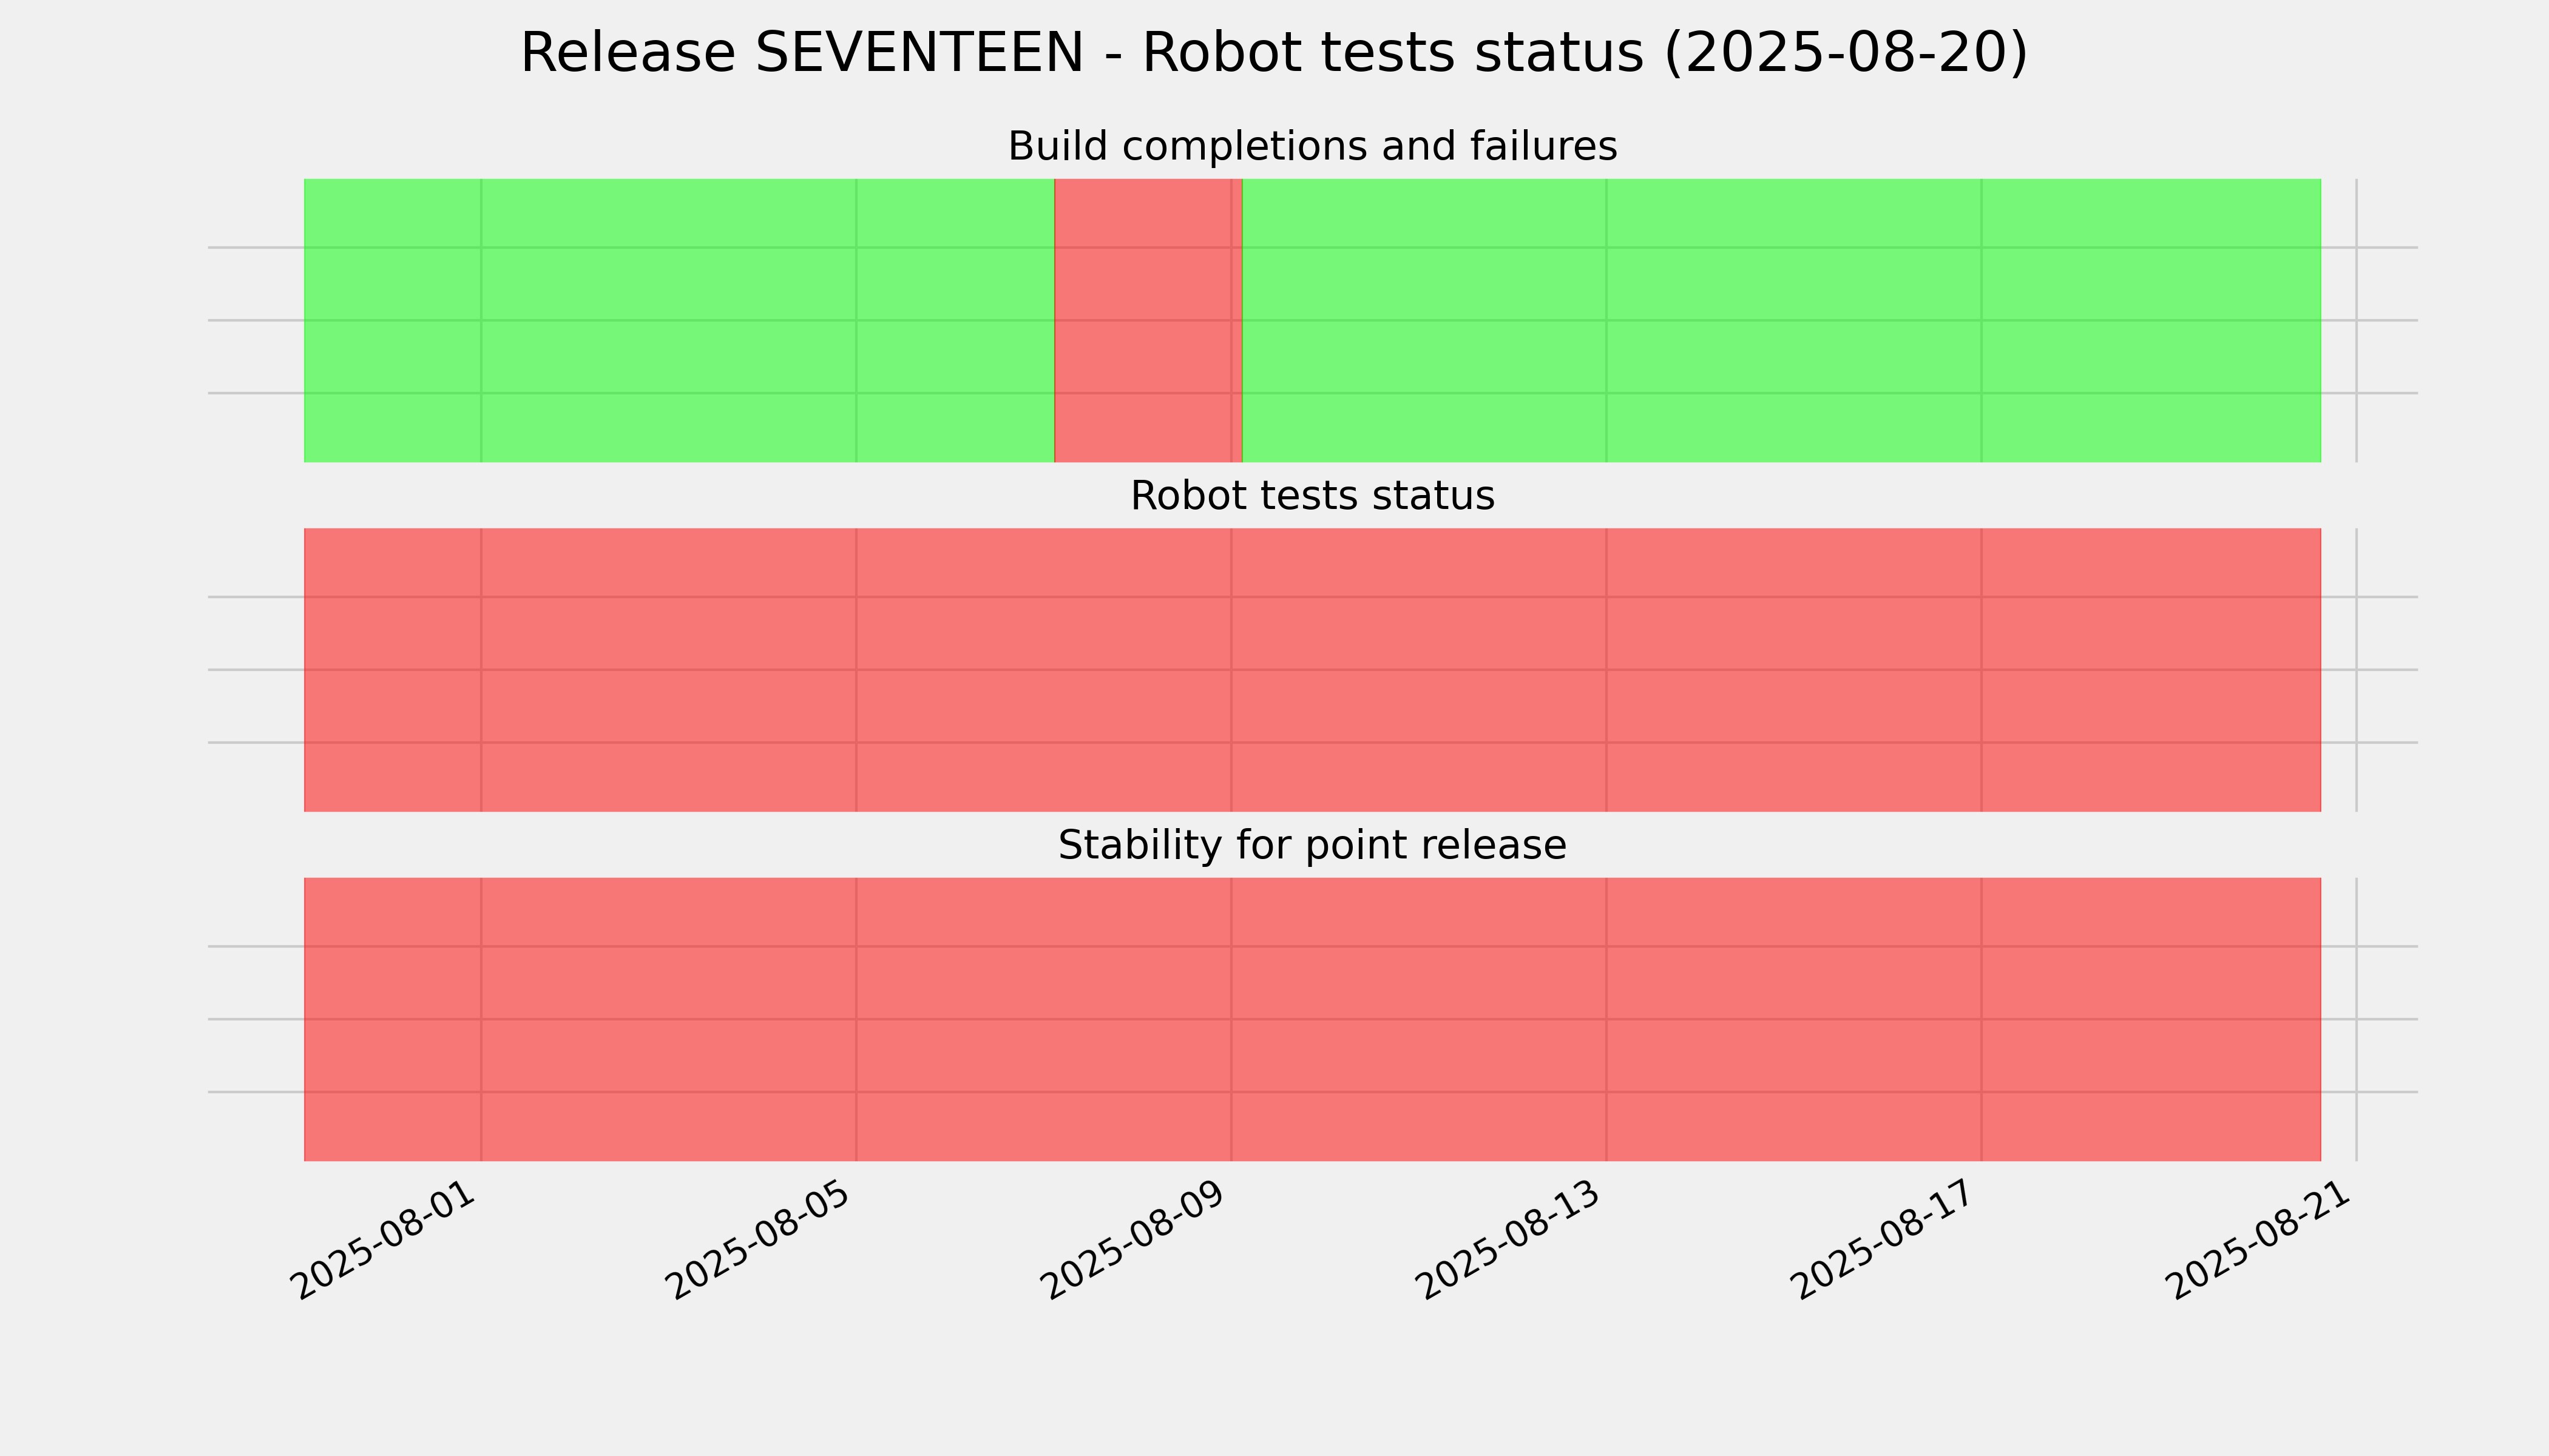Click the 2025-08-21 gridline in builds chart
The height and width of the screenshot is (1456, 2549).
coord(2356,320)
